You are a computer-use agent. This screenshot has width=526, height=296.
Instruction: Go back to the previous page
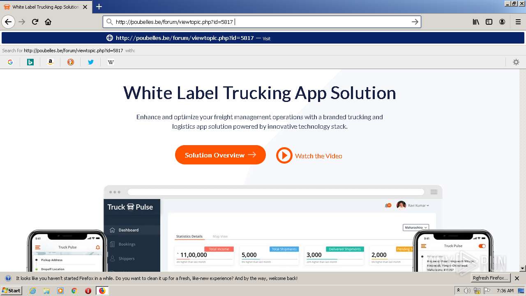tap(8, 22)
